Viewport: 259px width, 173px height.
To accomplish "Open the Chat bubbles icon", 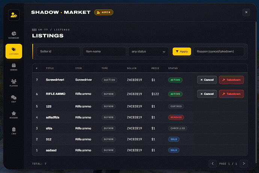I will [x=14, y=98].
